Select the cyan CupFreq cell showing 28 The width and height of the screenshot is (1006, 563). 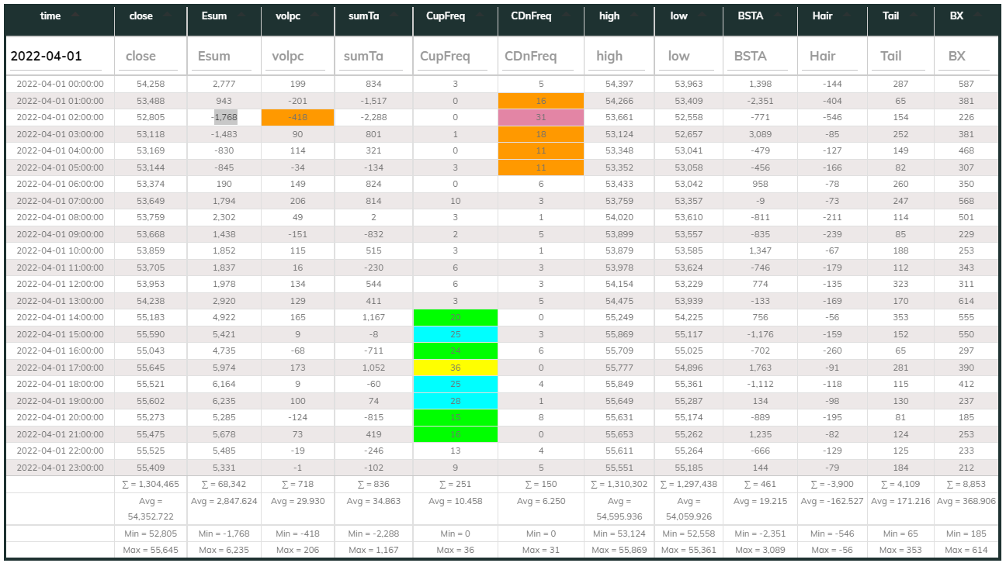coord(455,401)
